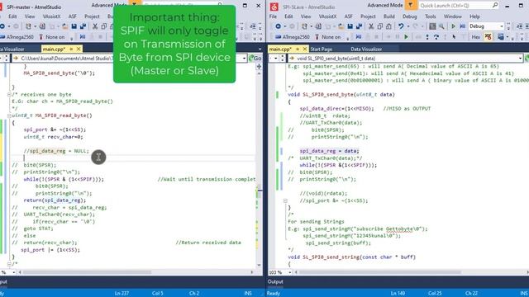Click horizontal scrollbar in SPI-Slave editor

click(379, 272)
